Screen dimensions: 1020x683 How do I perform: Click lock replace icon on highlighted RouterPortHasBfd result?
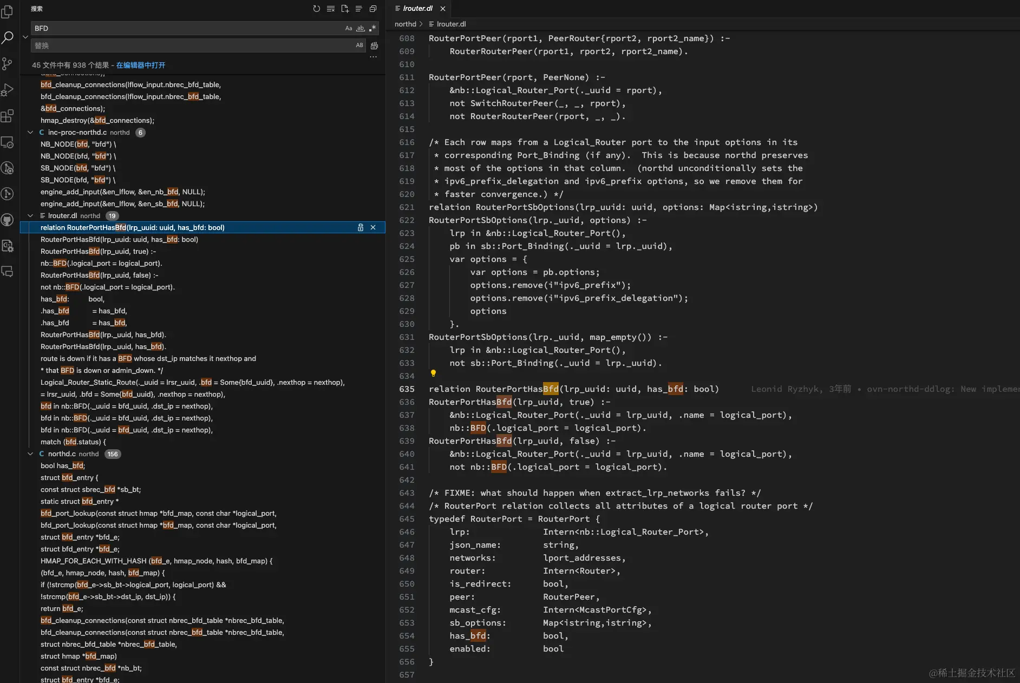pos(361,228)
